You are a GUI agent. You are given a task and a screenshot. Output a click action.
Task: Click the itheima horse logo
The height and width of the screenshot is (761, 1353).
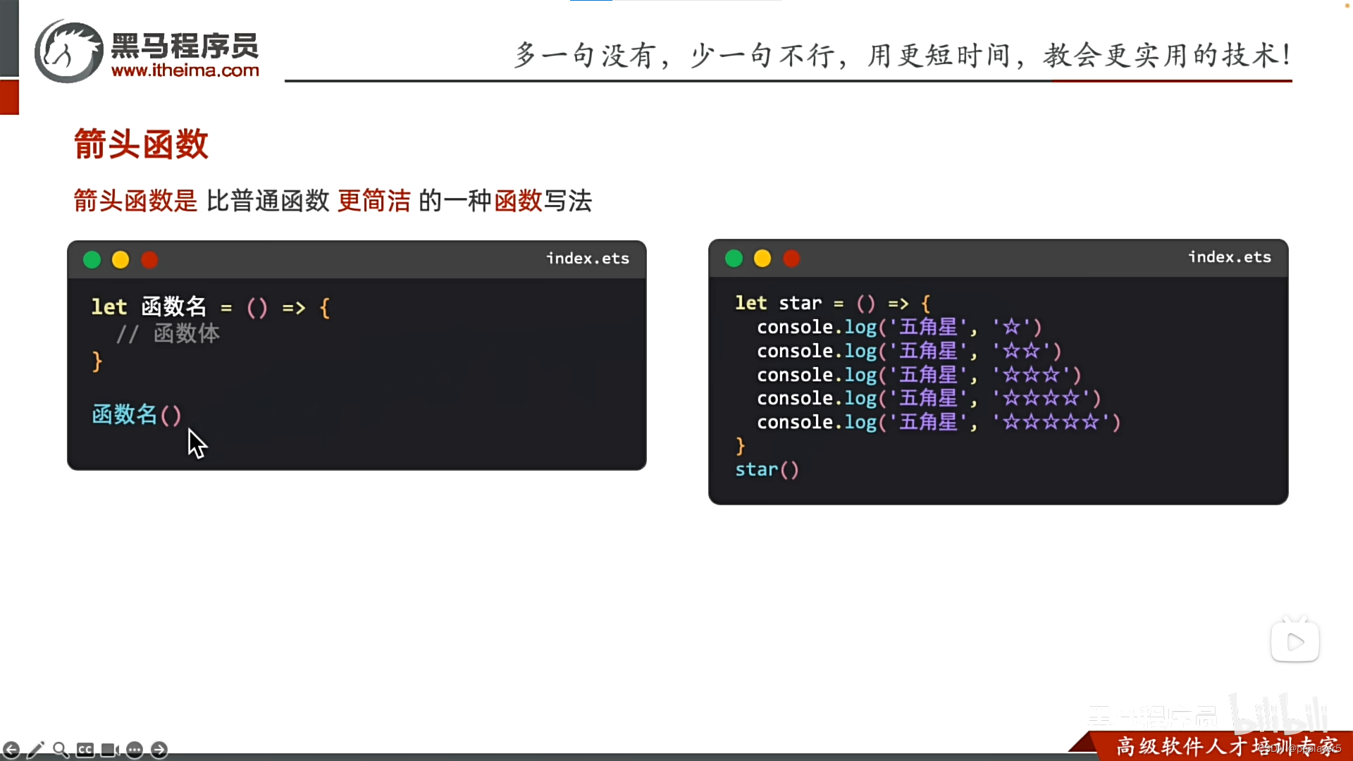coord(69,52)
